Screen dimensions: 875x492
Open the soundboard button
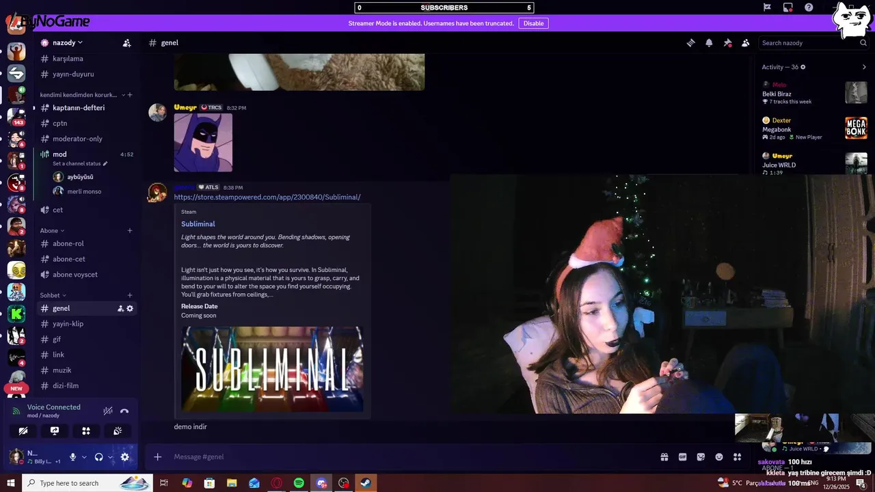coord(118,431)
